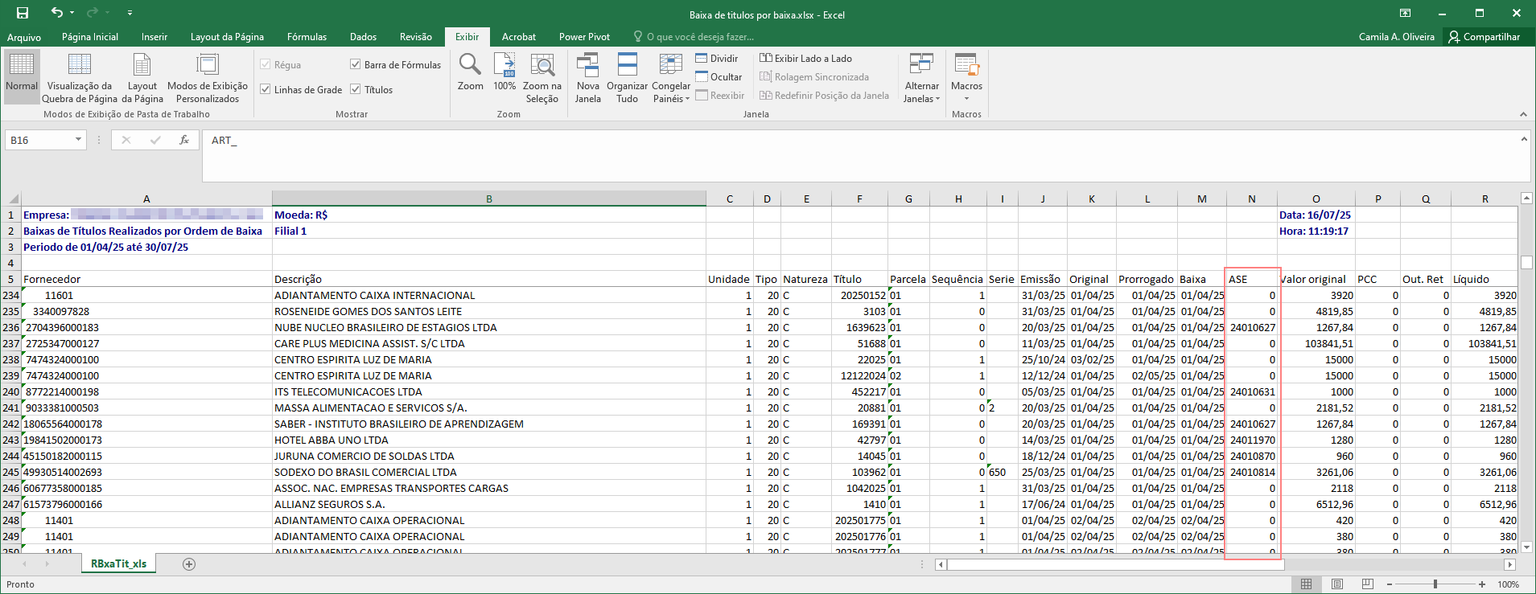Collapse the ribbon with the chevron

click(1523, 114)
